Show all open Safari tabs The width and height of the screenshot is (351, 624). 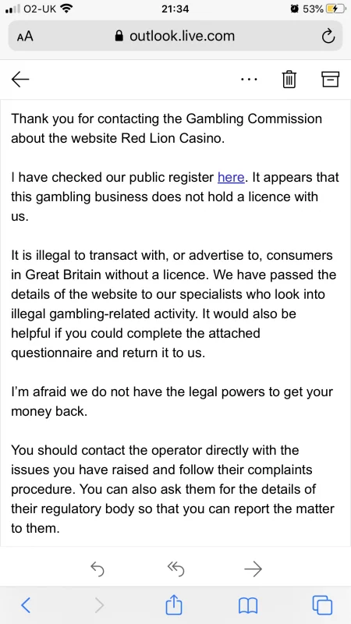click(322, 605)
